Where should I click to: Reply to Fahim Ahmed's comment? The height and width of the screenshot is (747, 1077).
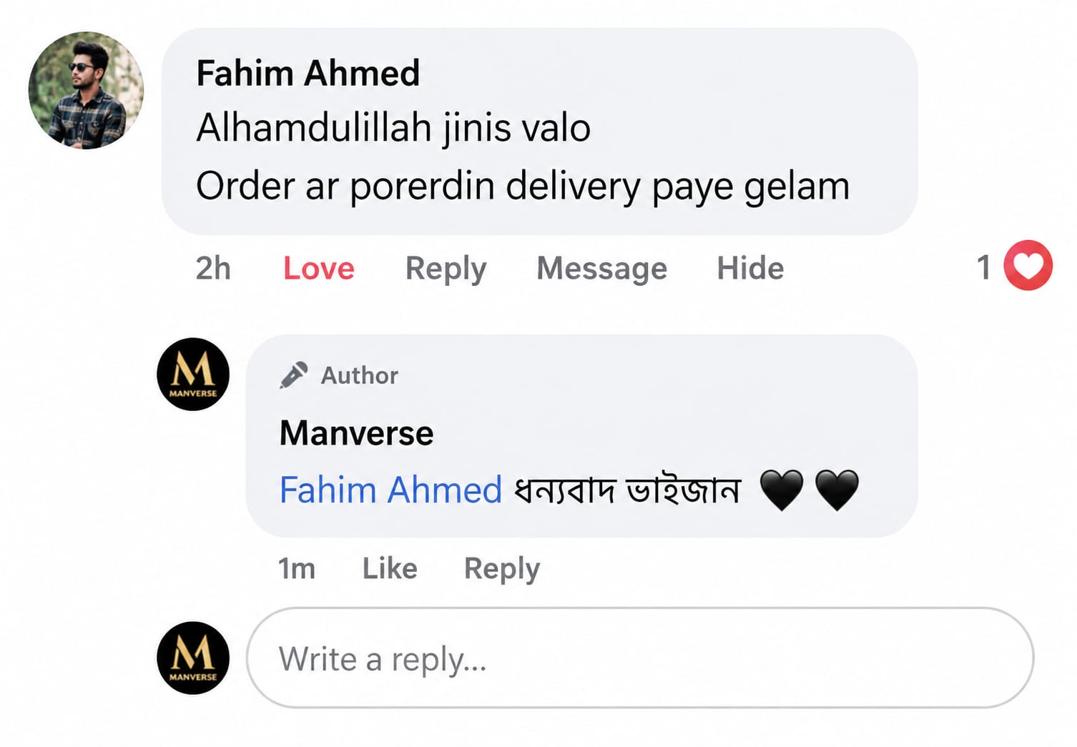pyautogui.click(x=446, y=269)
